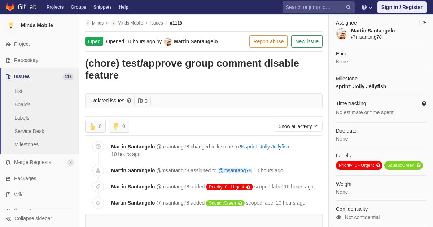Collapse sidebar using the bottom toggle
The image size is (433, 227).
coord(29,218)
